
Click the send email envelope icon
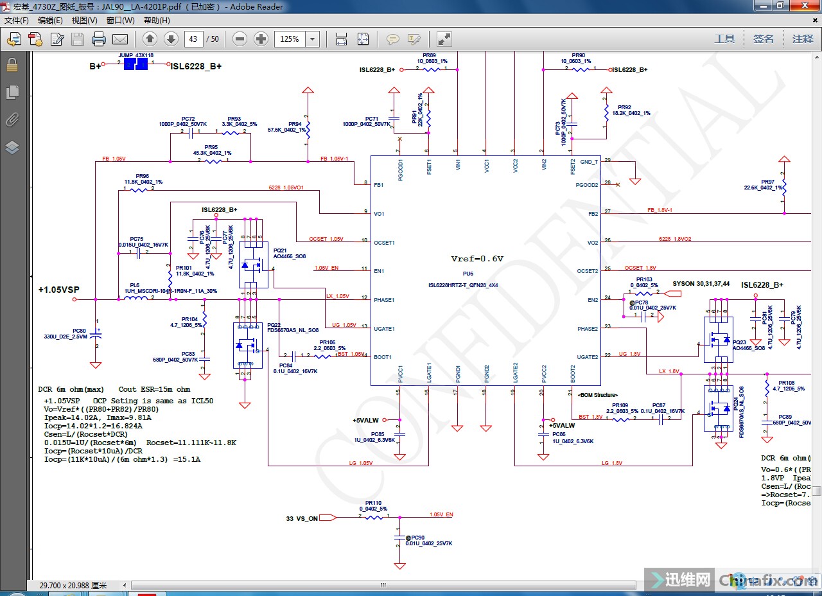[120, 40]
